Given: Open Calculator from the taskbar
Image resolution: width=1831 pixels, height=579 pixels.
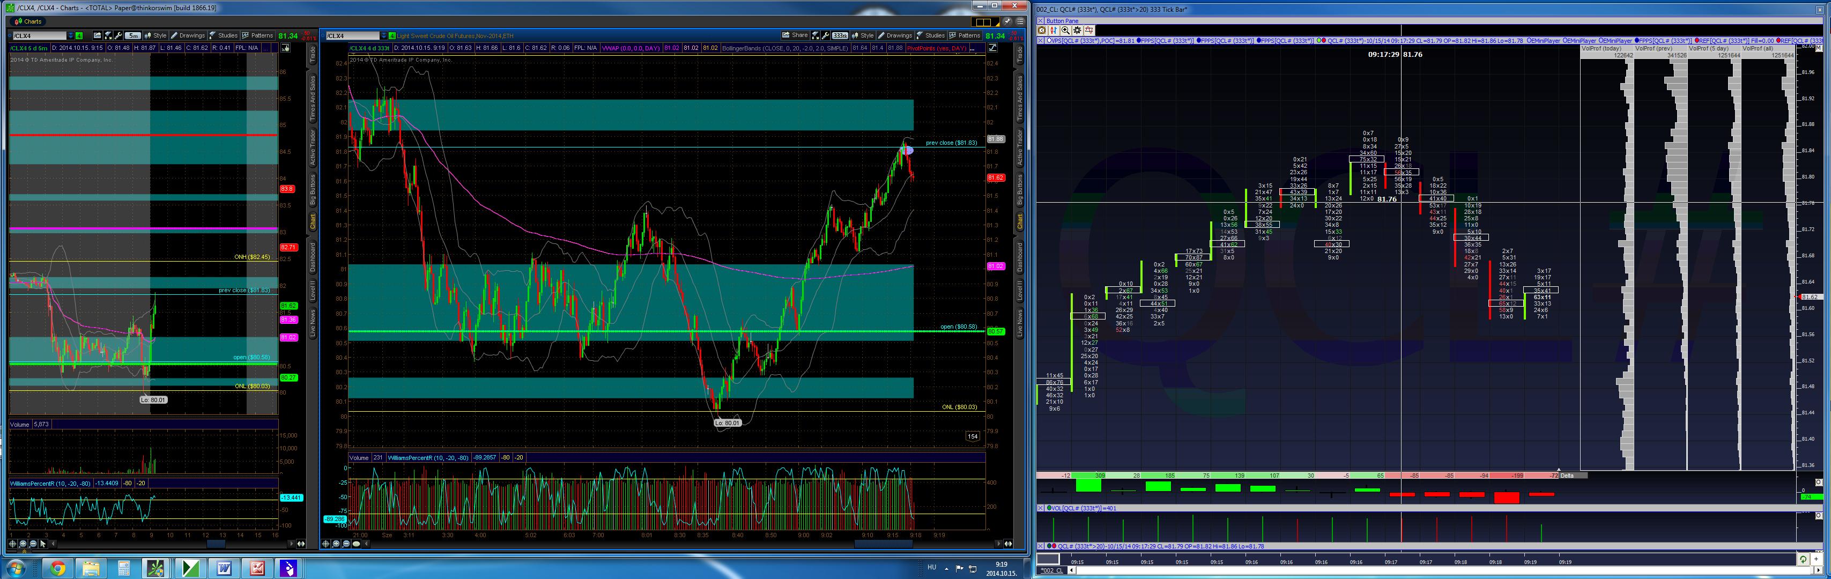Looking at the screenshot, I should [124, 568].
